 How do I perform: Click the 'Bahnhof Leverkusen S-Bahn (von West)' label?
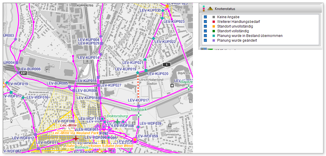click(x=100, y=146)
